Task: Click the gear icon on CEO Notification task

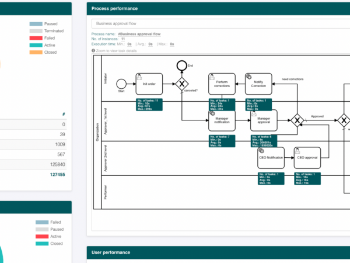Action: (x=261, y=150)
